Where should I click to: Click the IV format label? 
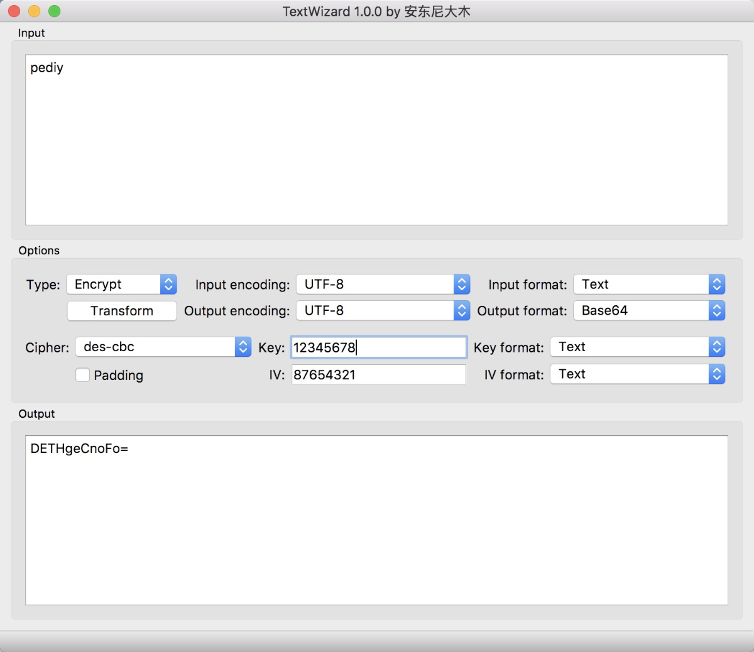coord(514,375)
